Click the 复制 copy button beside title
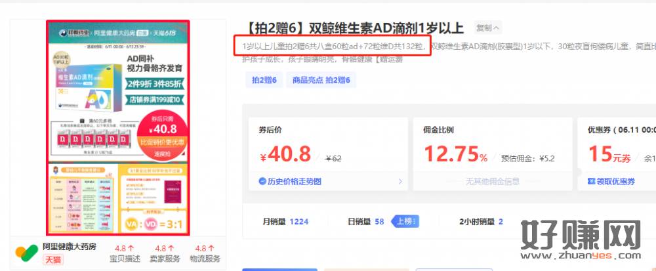656x271 pixels. tap(488, 28)
